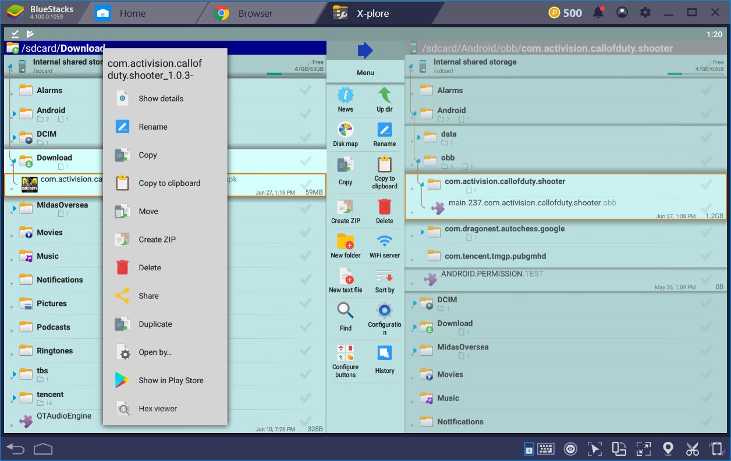Screen dimensions: 731x461
Task: Open the BlueStacks account profile icon
Action: [622, 13]
